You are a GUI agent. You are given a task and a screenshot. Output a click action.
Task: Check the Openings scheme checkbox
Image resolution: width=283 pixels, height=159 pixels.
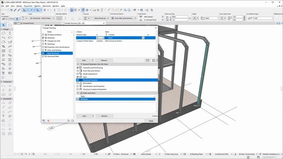point(43,44)
